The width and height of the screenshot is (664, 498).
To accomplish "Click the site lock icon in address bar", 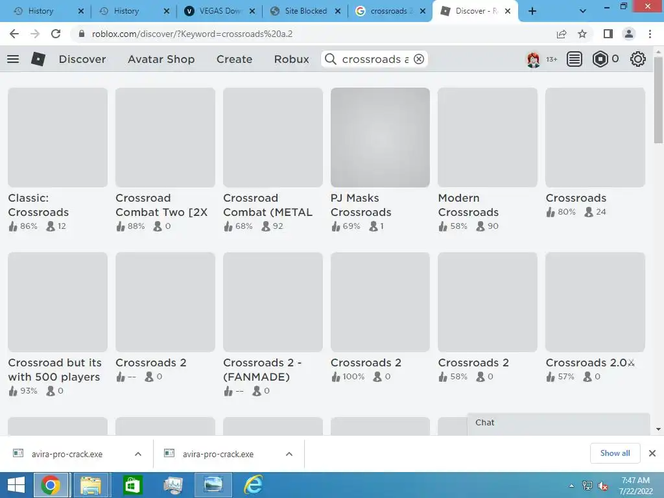I will pyautogui.click(x=82, y=34).
